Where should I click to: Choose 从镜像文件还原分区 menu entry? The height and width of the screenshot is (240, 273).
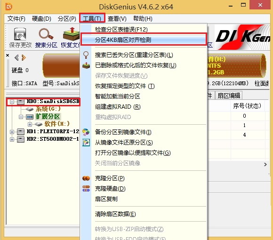coord(144,143)
